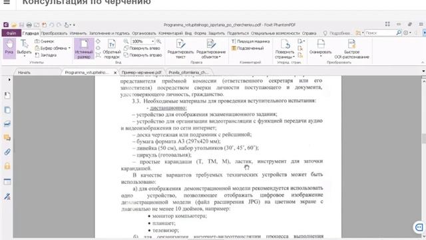Add a Bookmark (Закладка)
Image resolution: width=426 pixels, height=240 pixels.
click(x=46, y=55)
